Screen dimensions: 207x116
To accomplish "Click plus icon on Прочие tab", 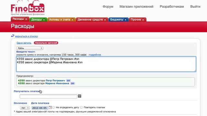I will 143,20.
